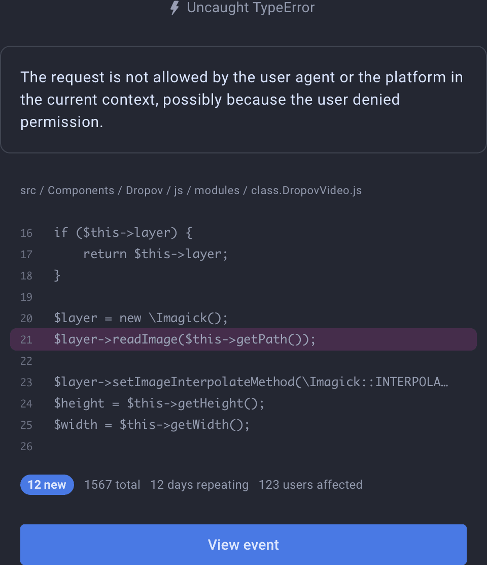Screen dimensions: 487x565
Task: Click the 12 days repeating stat
Action: pyautogui.click(x=199, y=485)
